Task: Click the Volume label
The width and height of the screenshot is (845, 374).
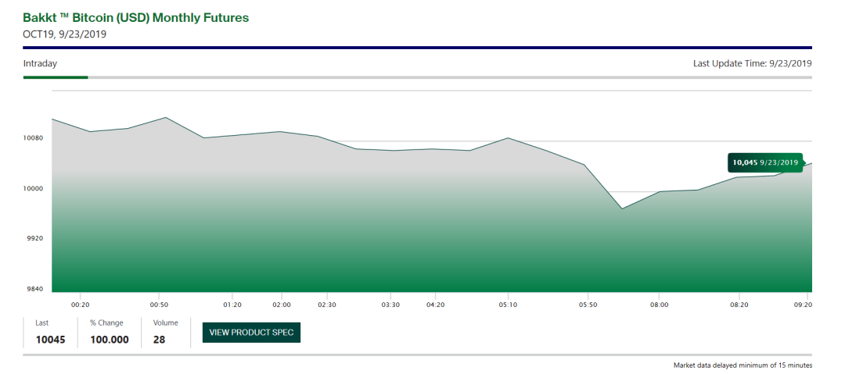Action: point(165,323)
